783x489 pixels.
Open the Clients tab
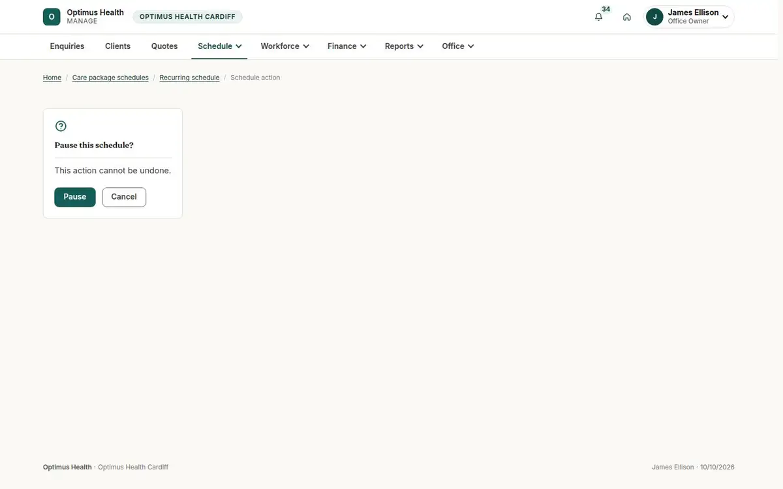118,46
